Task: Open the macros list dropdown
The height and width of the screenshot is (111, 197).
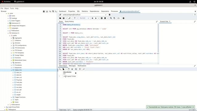Action: [119, 18]
